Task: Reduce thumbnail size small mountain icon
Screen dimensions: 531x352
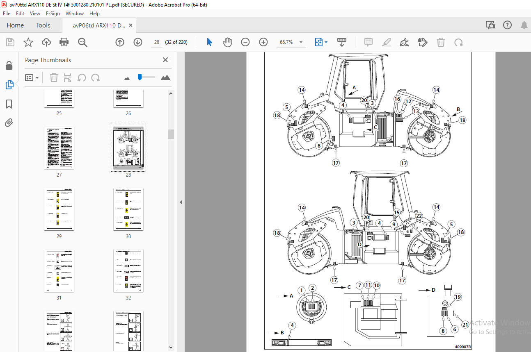Action: 127,78
